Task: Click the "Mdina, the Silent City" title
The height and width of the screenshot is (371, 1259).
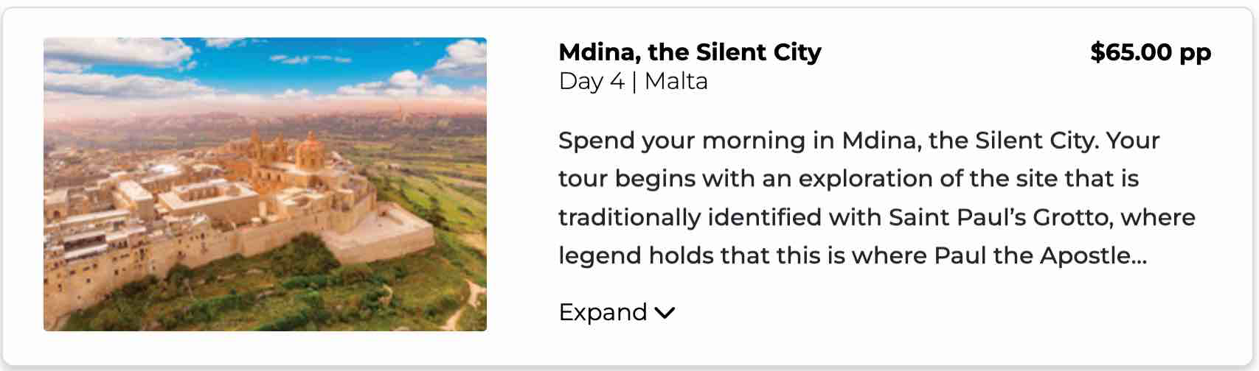Action: (690, 52)
